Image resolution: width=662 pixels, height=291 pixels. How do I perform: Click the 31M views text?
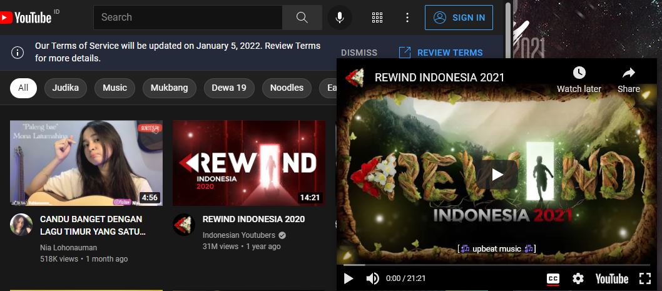220,246
